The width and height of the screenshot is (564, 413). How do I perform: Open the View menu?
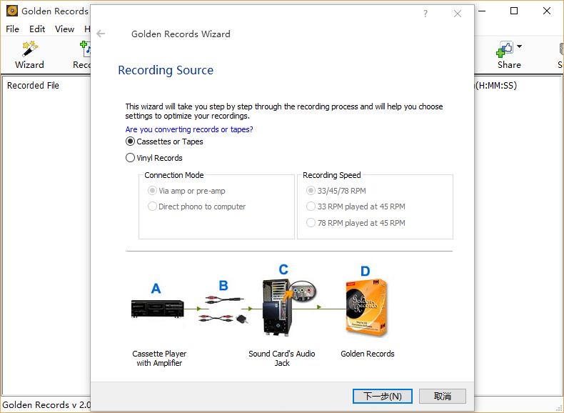pyautogui.click(x=64, y=29)
